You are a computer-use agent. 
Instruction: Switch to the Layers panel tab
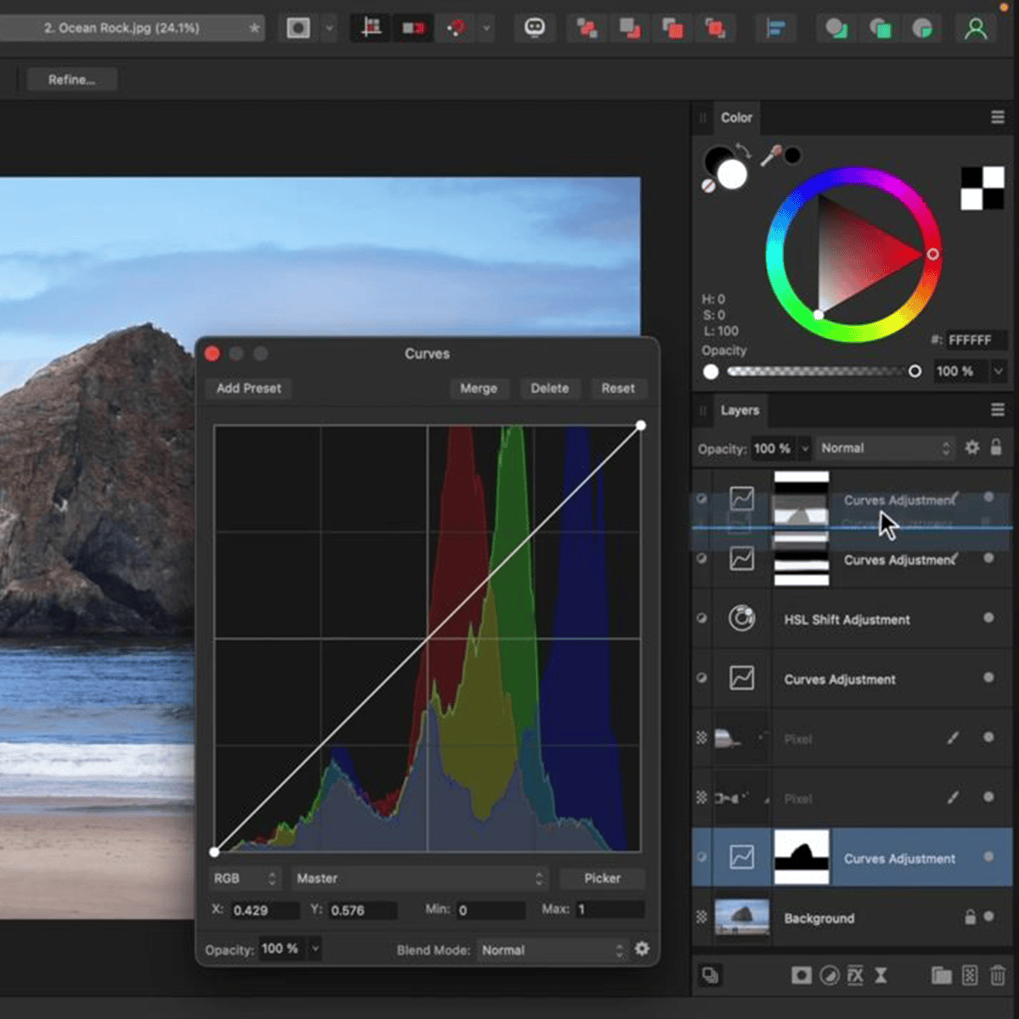click(x=740, y=410)
